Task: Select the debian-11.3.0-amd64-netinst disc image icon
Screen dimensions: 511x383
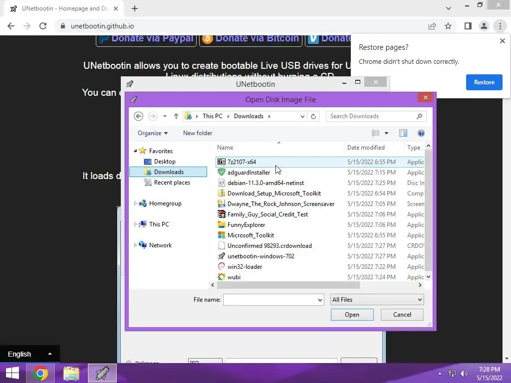Action: click(x=221, y=183)
